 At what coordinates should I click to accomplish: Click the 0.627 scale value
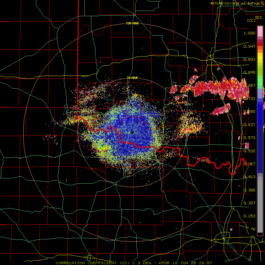(249, 125)
